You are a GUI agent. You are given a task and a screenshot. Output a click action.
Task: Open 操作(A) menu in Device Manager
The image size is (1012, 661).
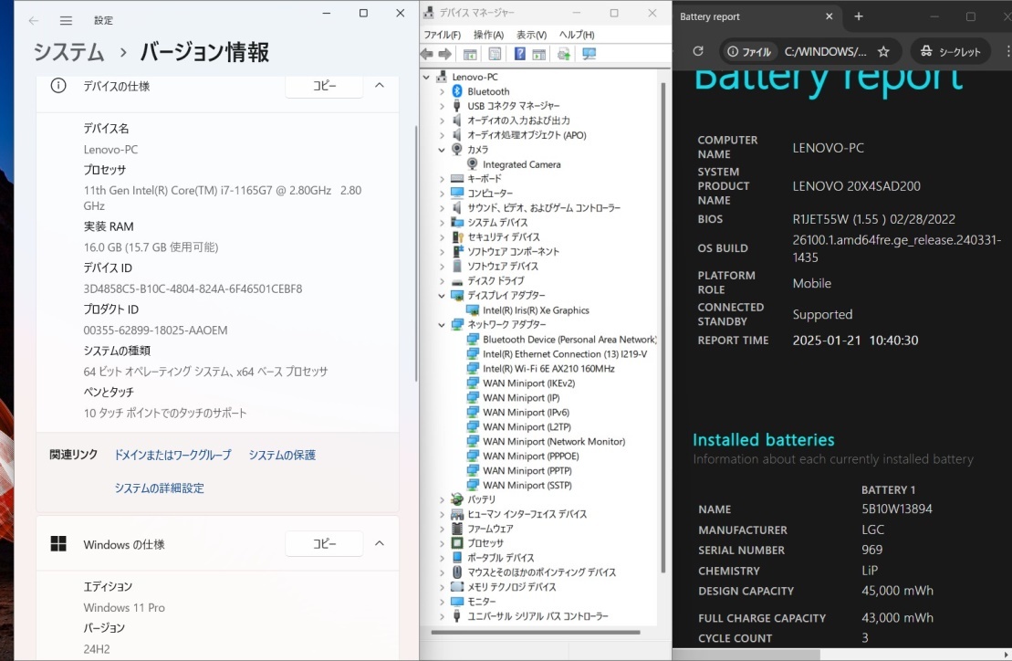(488, 35)
